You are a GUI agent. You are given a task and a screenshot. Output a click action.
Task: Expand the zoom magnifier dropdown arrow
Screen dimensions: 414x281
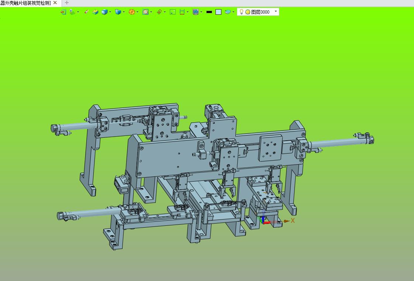tap(151, 12)
